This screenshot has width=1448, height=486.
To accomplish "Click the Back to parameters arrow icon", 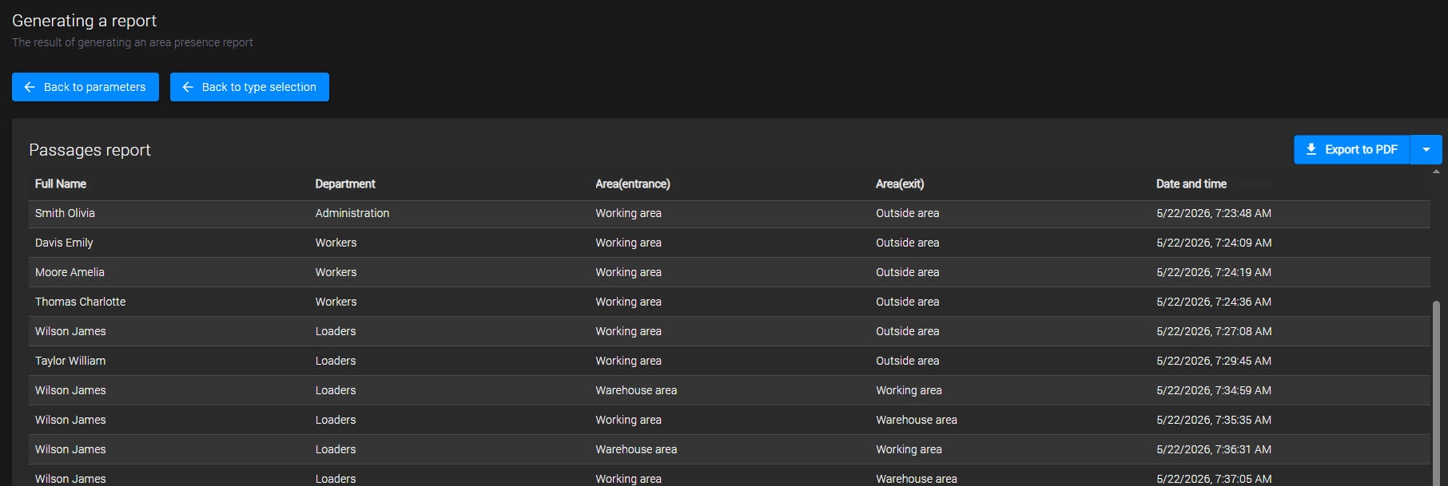I will pyautogui.click(x=30, y=87).
